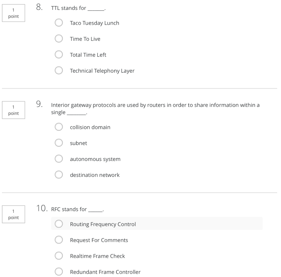Viewport: 281px width, 277px height.
Task: Click the 1 point box beside question 9
Action: click(13, 110)
